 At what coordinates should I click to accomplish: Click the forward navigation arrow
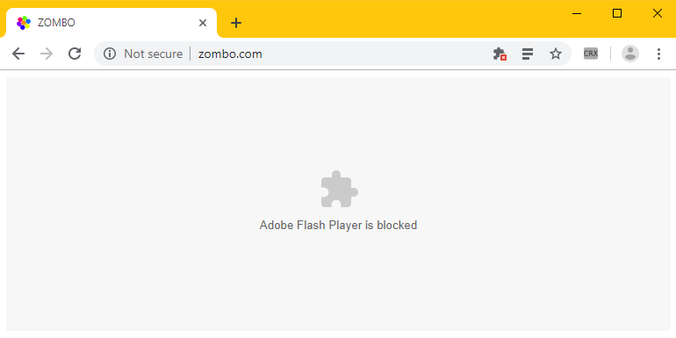[x=47, y=54]
